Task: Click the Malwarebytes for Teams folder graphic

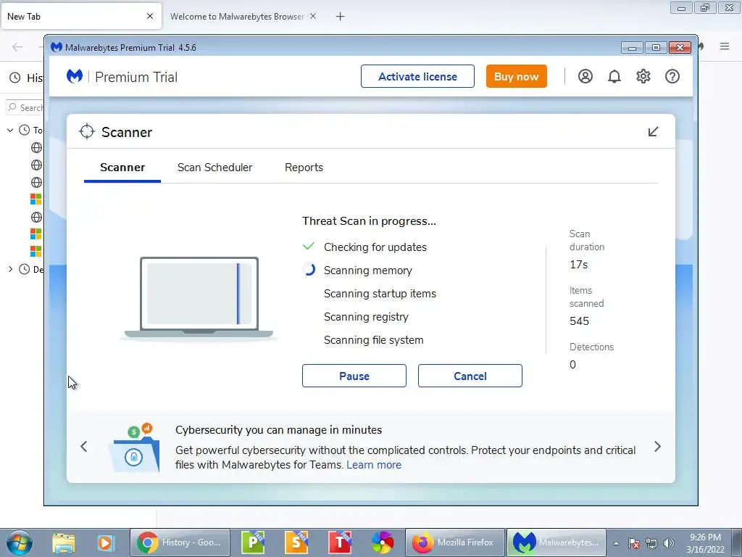Action: [x=135, y=447]
